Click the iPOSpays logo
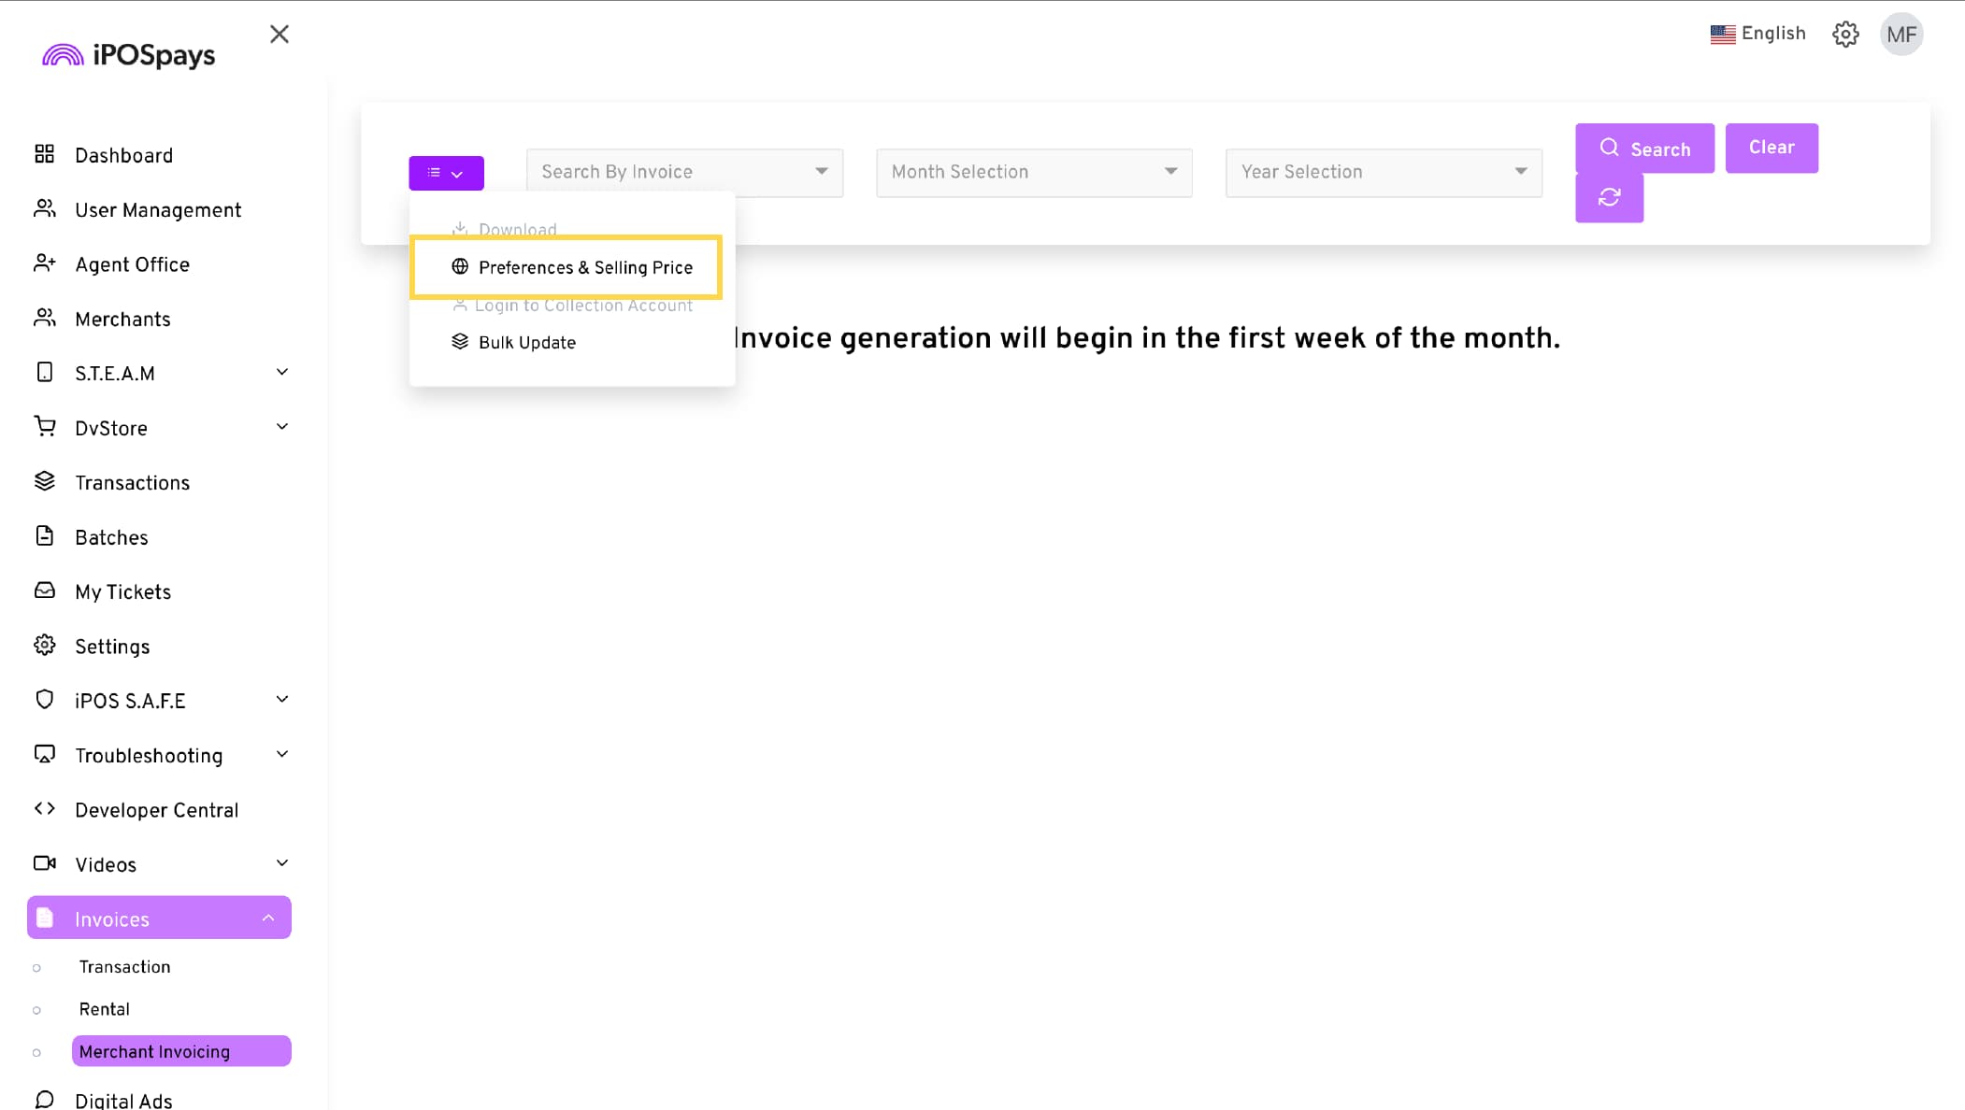The height and width of the screenshot is (1110, 1965). pos(129,55)
